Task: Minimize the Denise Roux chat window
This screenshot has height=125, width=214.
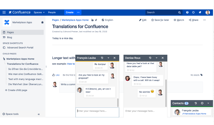Action: (157, 58)
